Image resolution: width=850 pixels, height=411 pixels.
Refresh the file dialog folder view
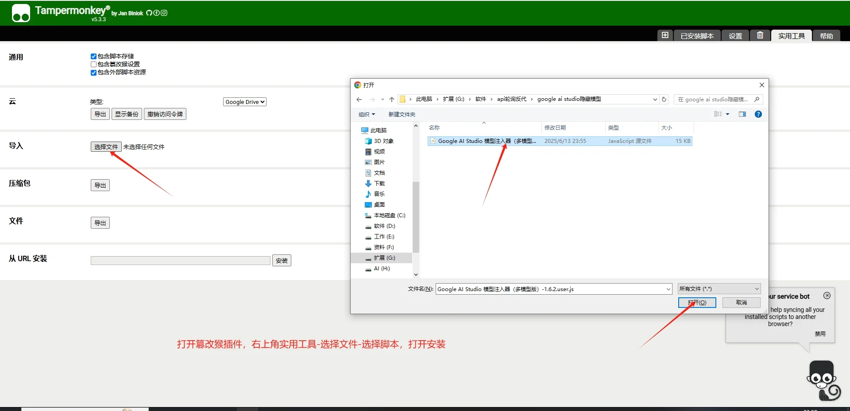click(664, 100)
